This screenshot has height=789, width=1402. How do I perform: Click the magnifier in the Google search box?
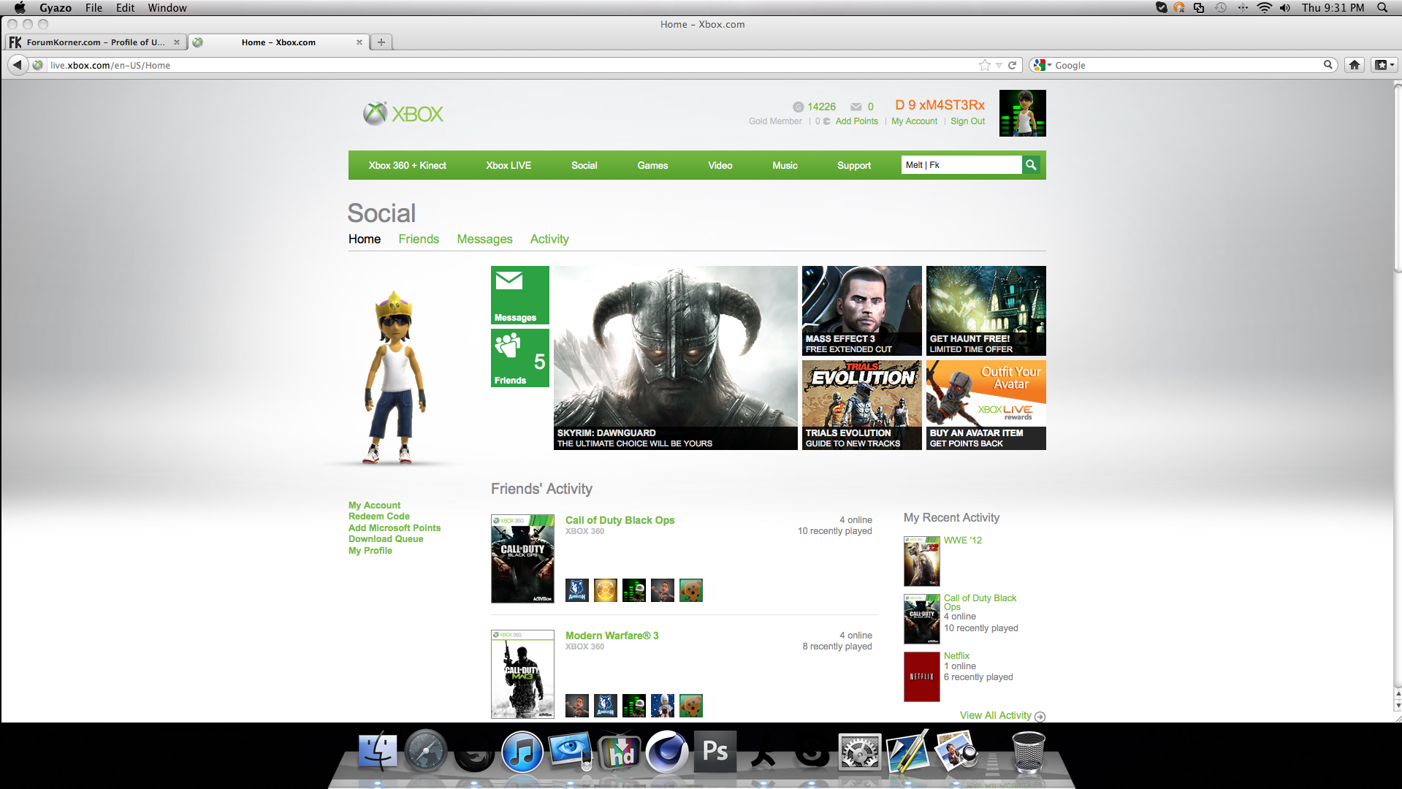1327,65
